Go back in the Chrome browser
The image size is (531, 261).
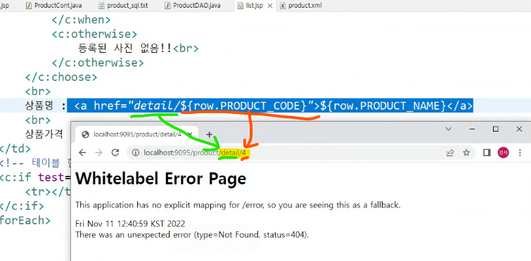[x=82, y=153]
